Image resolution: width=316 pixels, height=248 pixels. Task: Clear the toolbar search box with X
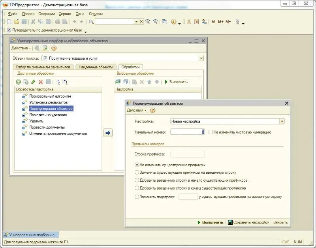click(141, 21)
